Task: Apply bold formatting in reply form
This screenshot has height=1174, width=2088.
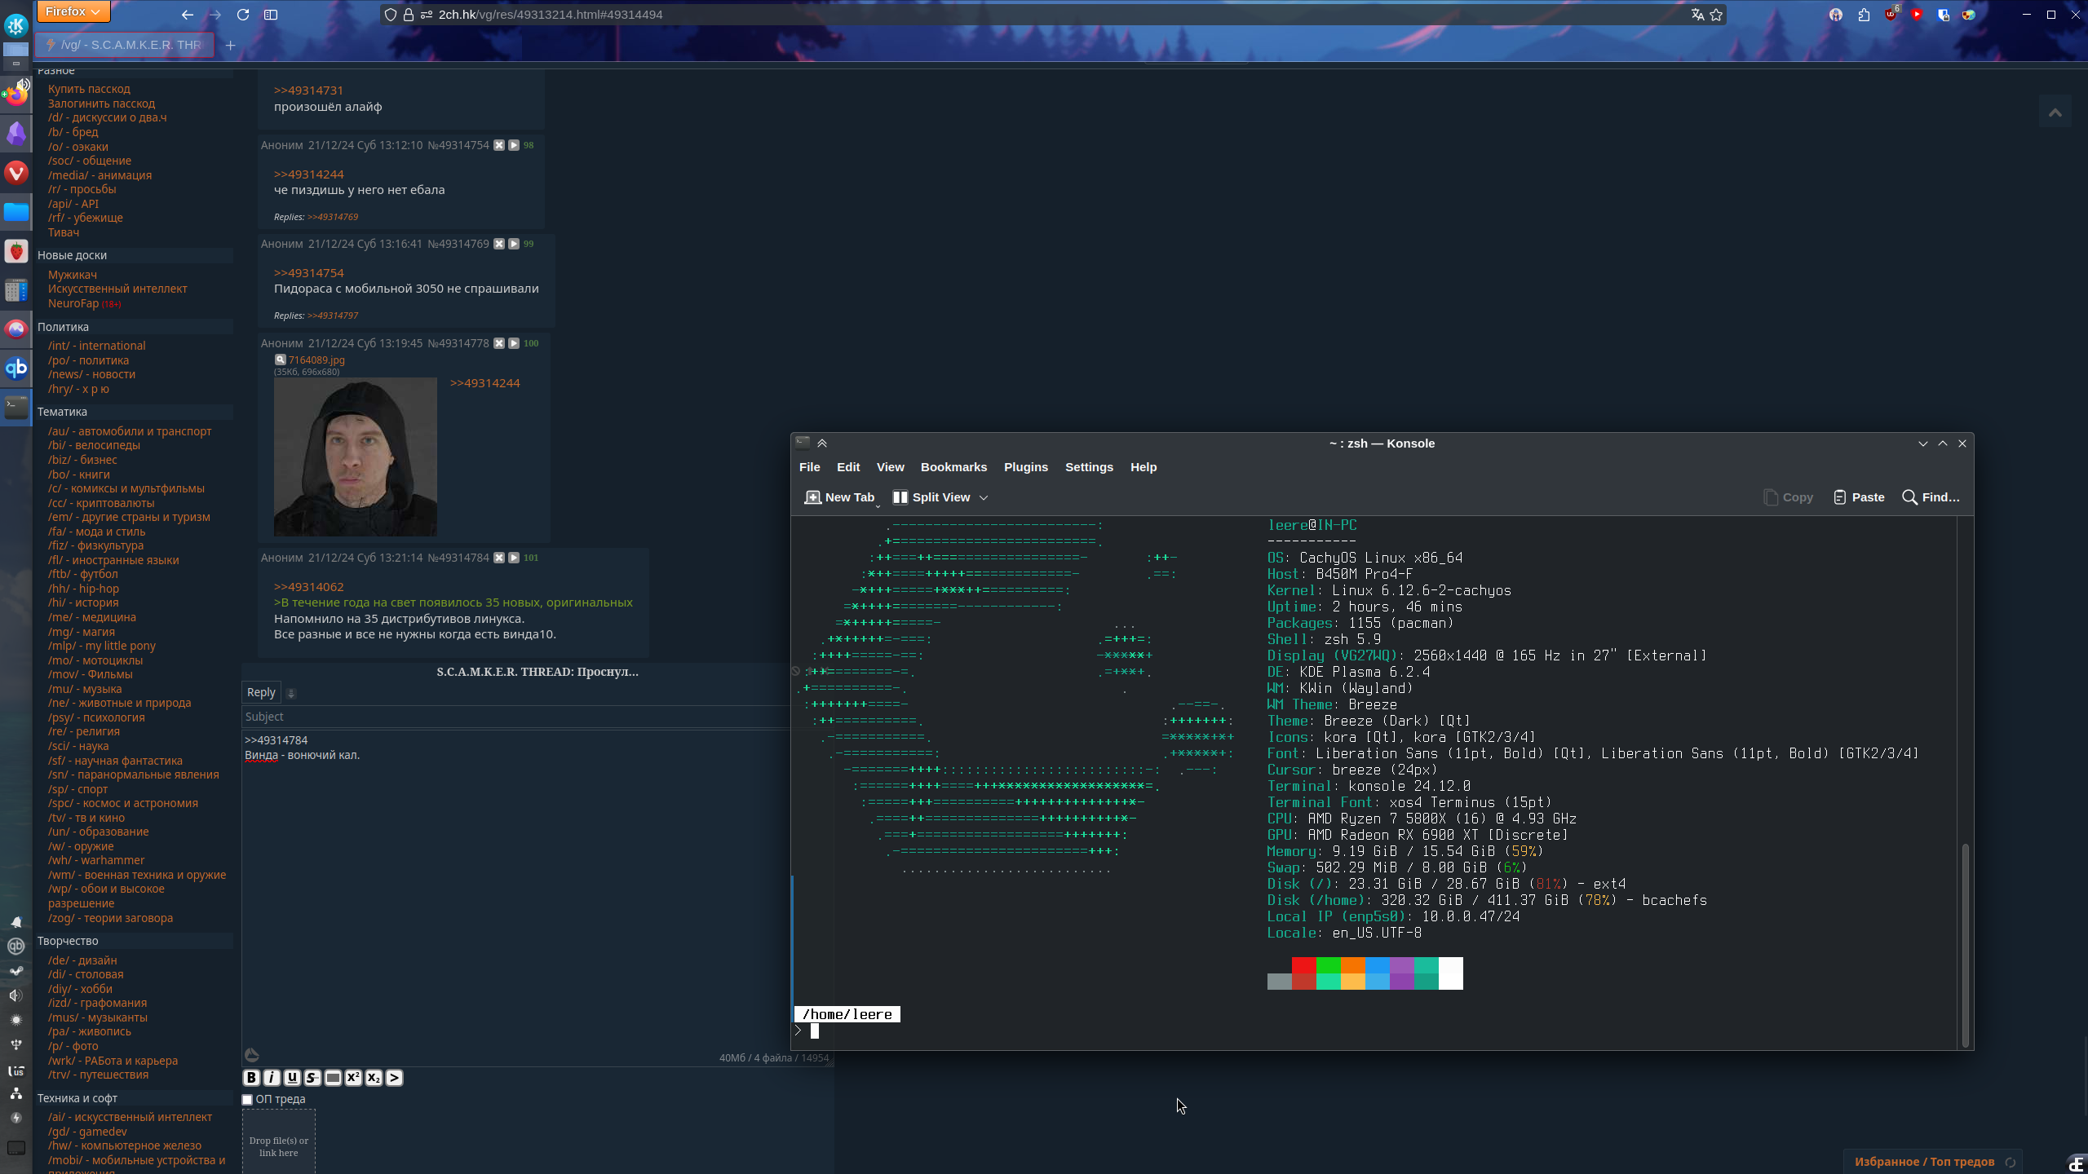Action: coord(251,1078)
